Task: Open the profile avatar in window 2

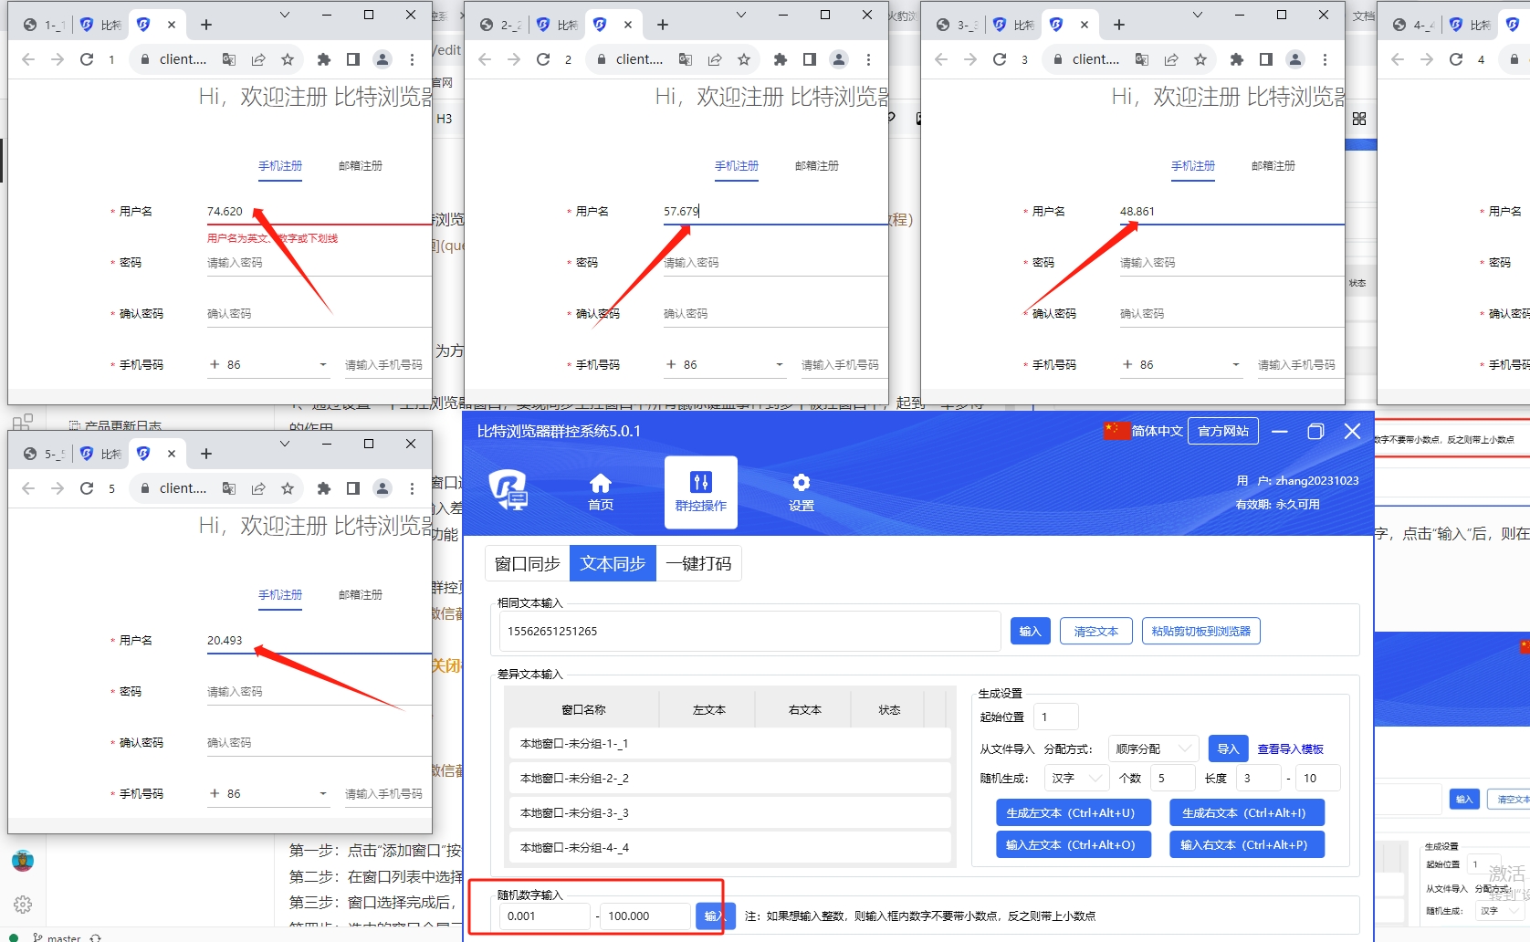Action: pyautogui.click(x=839, y=59)
